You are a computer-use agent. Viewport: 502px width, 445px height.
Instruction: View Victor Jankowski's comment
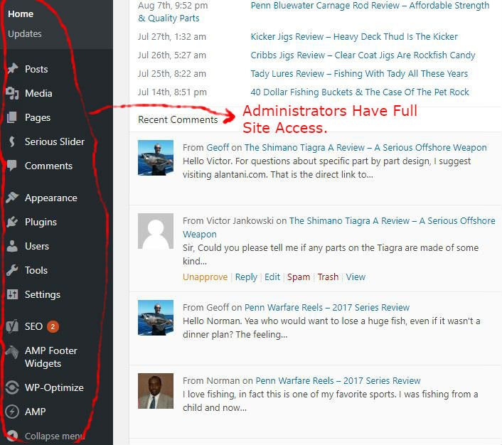click(x=356, y=277)
